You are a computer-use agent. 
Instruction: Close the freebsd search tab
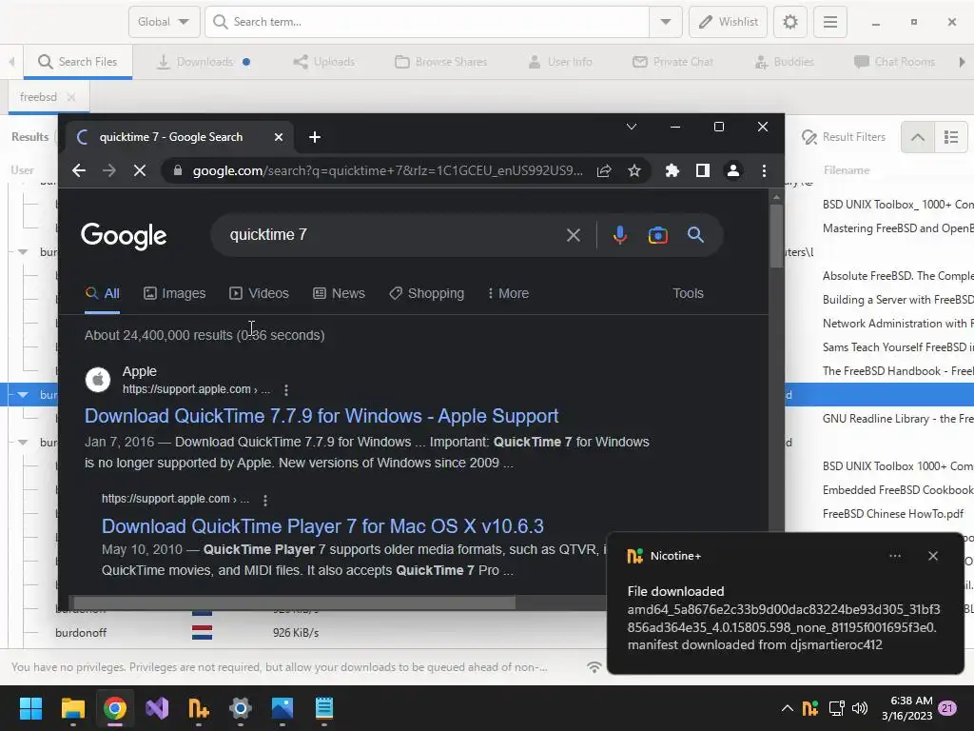(x=71, y=97)
